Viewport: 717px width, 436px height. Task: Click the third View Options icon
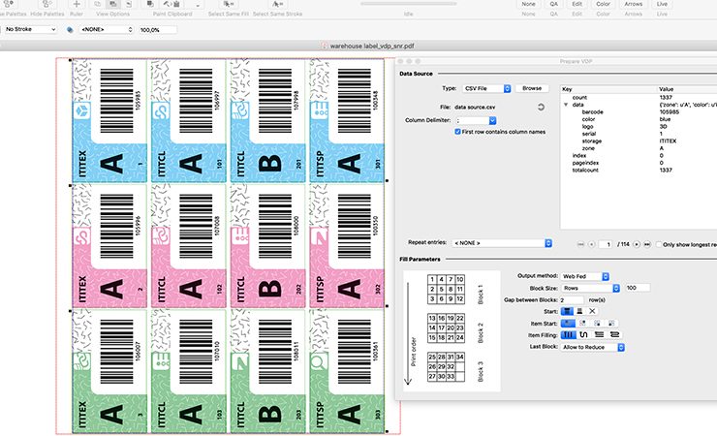[x=129, y=4]
